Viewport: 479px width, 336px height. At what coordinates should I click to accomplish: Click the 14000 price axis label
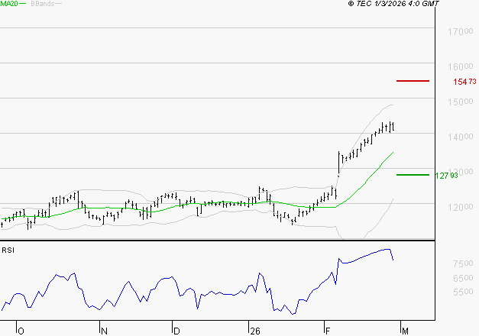pyautogui.click(x=461, y=137)
